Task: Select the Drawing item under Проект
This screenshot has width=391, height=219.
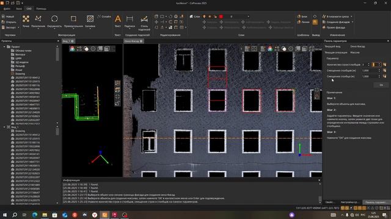Action: tap(20, 74)
